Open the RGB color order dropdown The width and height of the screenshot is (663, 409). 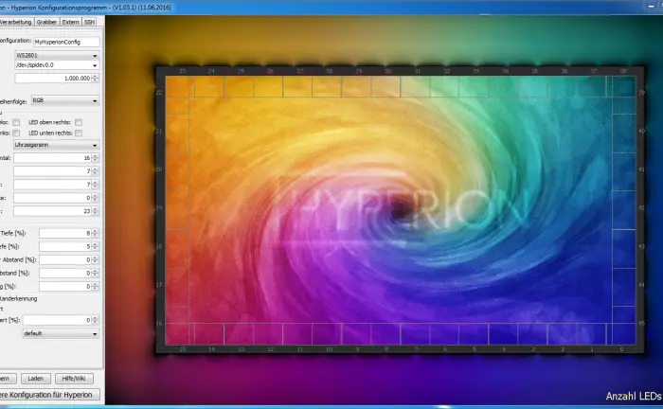pyautogui.click(x=65, y=100)
